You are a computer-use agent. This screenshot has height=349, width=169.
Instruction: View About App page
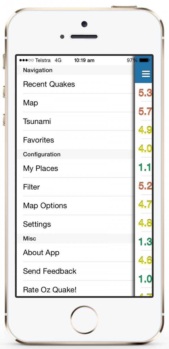coord(75,253)
